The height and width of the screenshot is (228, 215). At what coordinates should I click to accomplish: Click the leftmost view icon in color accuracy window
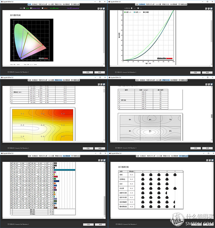coord(99,160)
